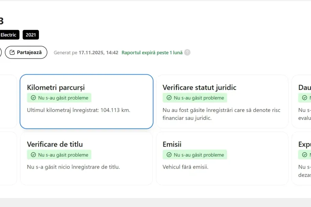The image size is (311, 207).
Task: Click checkmark icon in Verificare statut juridic badge
Action: click(169, 98)
